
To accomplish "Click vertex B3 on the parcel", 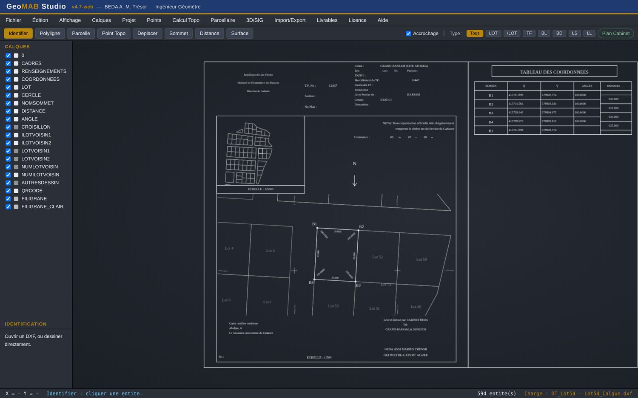I will (x=356, y=282).
